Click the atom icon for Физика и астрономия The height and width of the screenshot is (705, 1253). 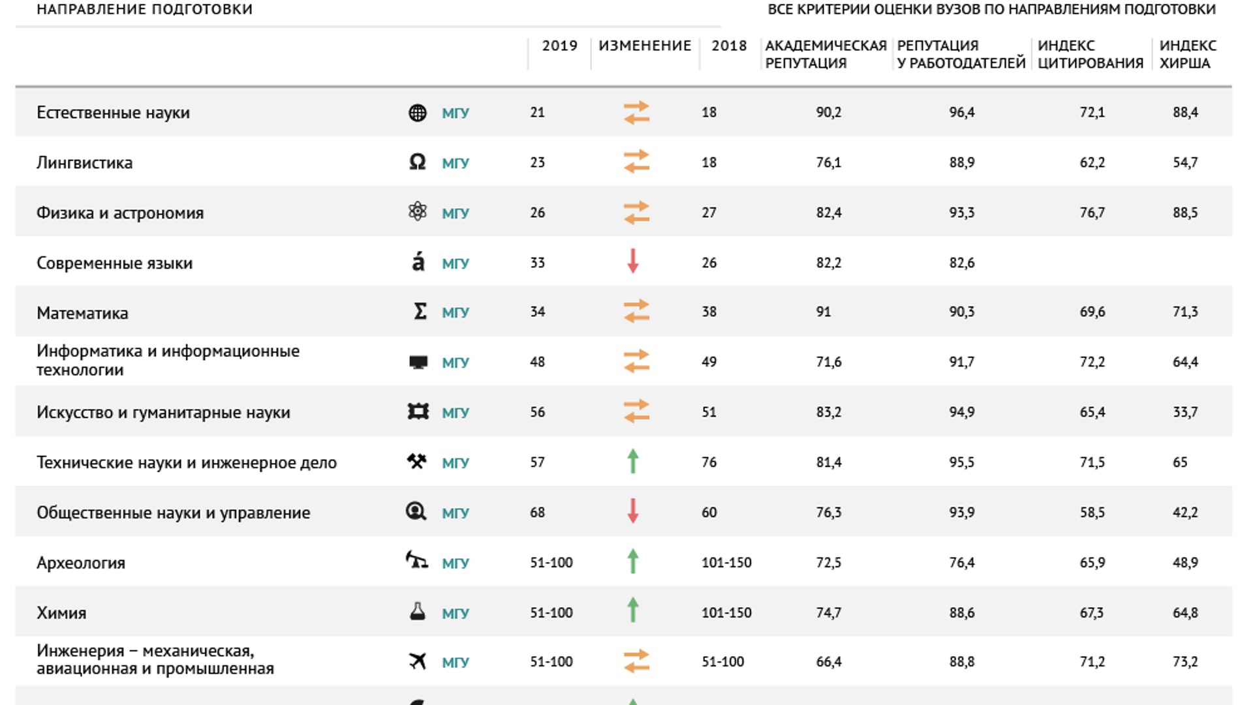[x=417, y=211]
